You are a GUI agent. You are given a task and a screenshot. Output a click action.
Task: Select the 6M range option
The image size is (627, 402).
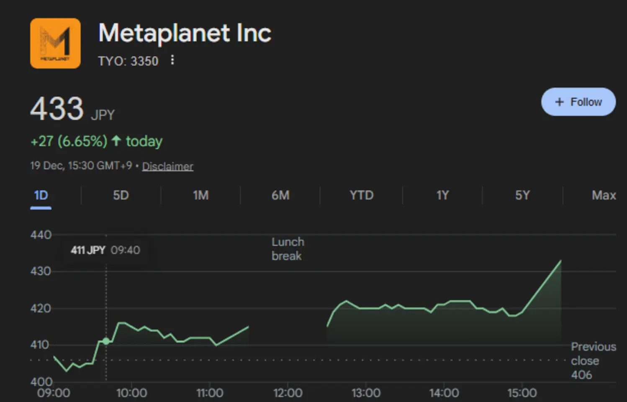click(281, 195)
